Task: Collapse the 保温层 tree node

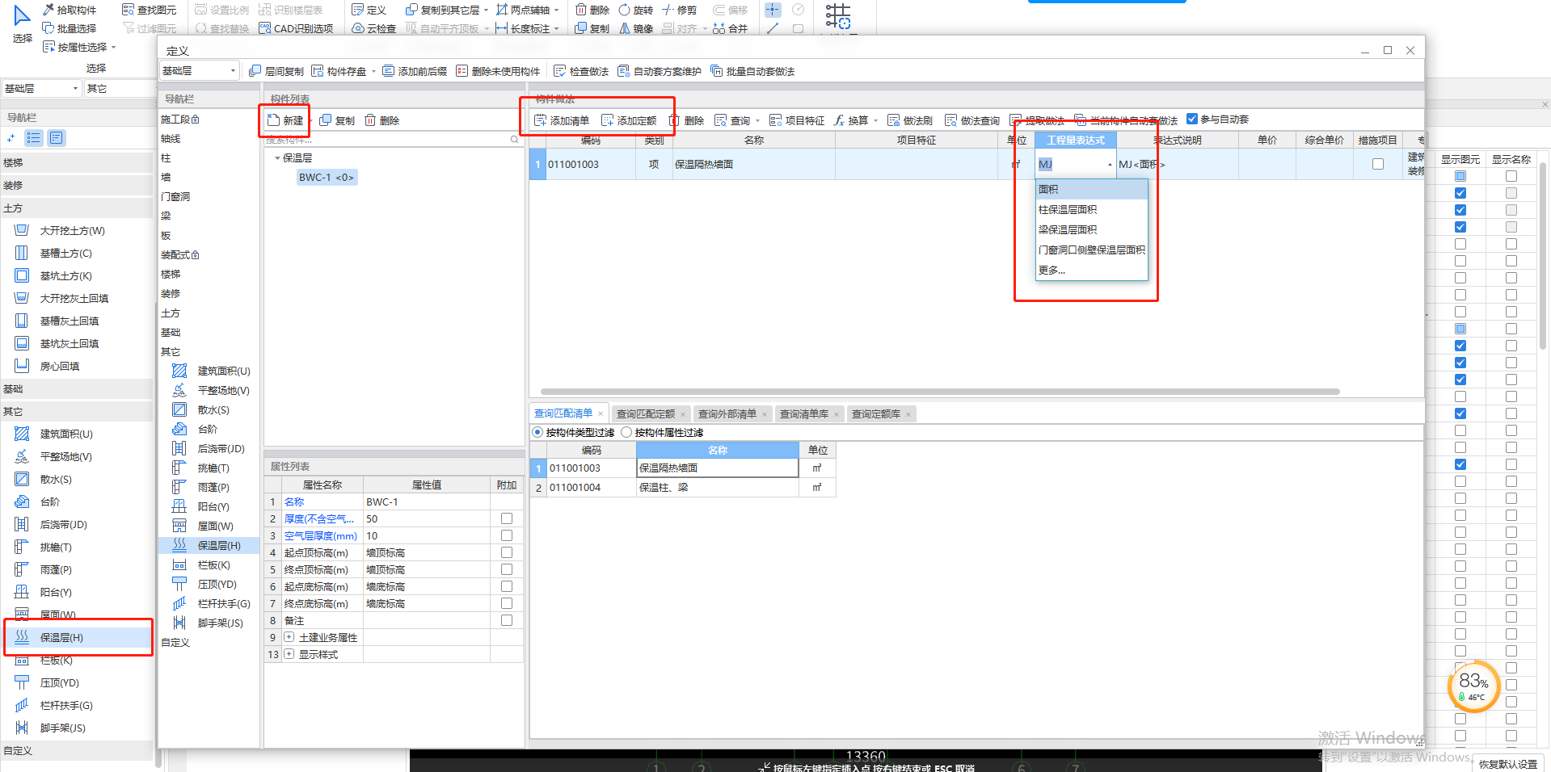Action: coord(278,158)
